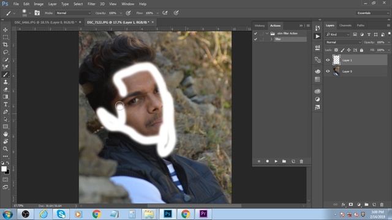Screen dimensions: 392x220
Task: Open the Essentials workspace dropdown
Action: click(372, 13)
